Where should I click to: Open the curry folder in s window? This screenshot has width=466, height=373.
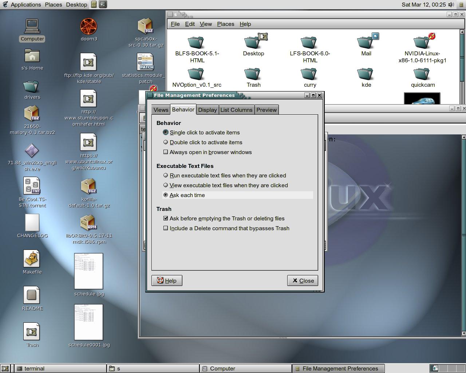pyautogui.click(x=309, y=74)
